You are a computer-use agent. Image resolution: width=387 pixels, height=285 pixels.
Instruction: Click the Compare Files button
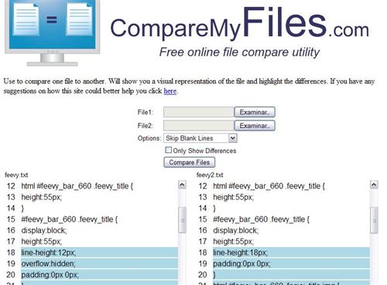[x=190, y=162]
